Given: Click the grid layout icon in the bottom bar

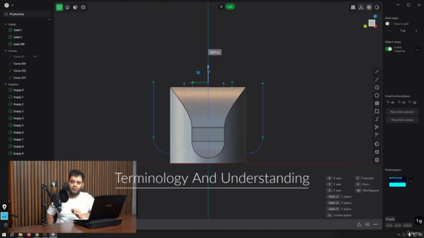Looking at the screenshot, I should 367,225.
